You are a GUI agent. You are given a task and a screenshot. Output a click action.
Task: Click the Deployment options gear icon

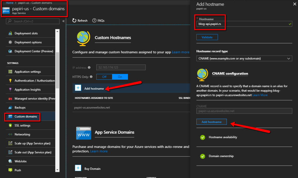pyautogui.click(x=10, y=42)
